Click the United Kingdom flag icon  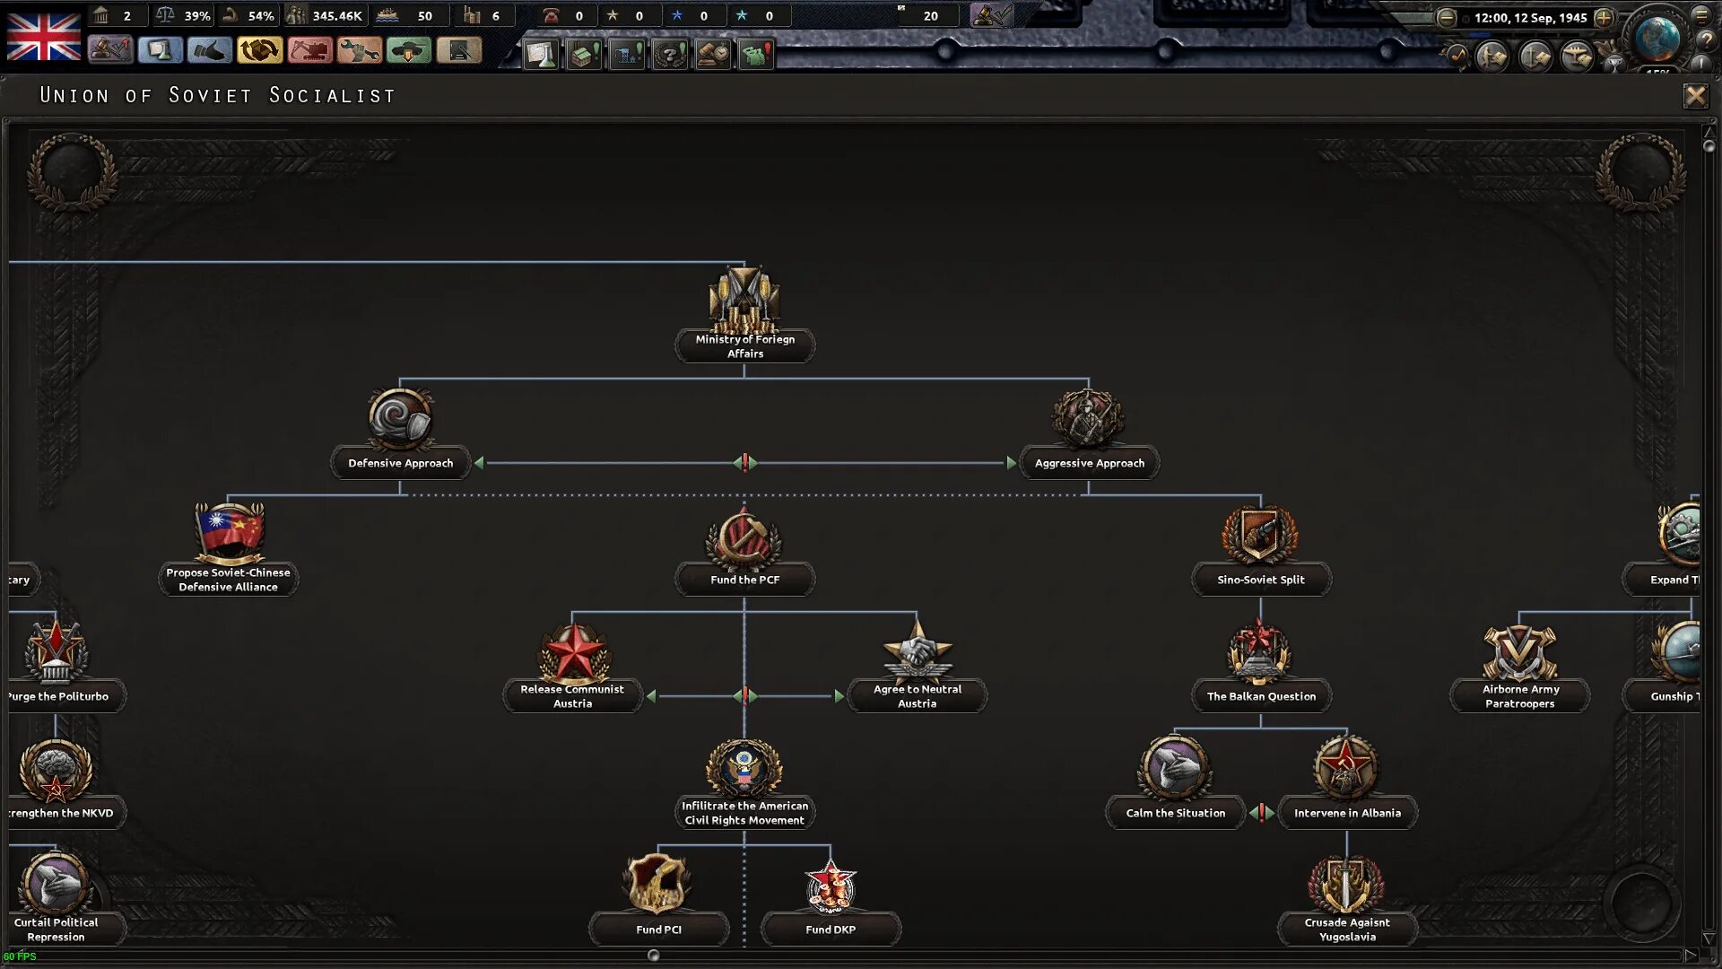click(x=44, y=37)
